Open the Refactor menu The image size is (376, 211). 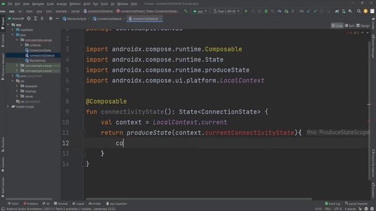click(x=75, y=4)
